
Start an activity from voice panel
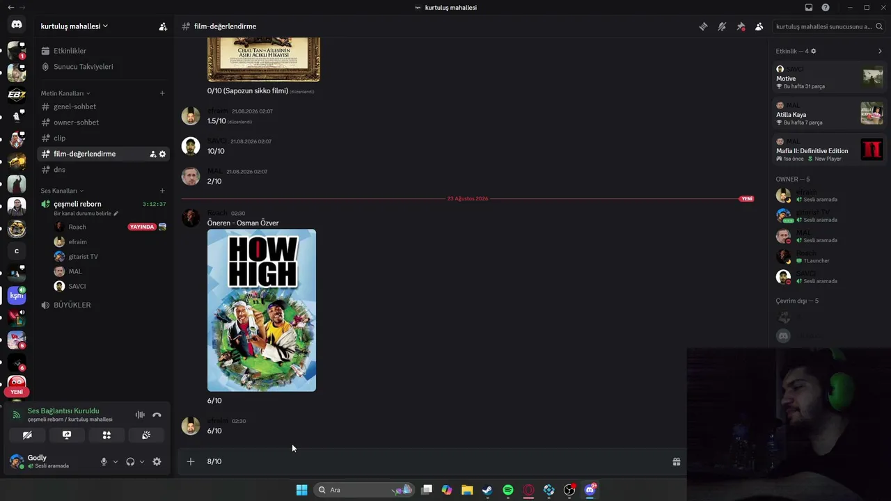tap(107, 435)
